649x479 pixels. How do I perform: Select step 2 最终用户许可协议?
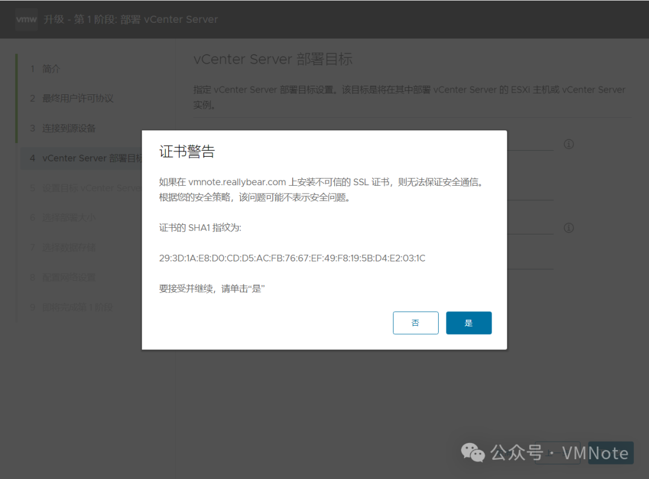72,98
